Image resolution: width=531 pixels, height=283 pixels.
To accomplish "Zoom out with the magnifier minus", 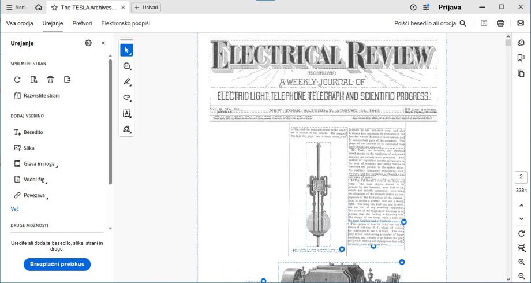I will (522, 276).
